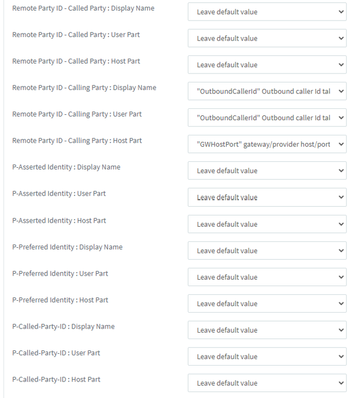Expand P-Asserted Identity Display Name dropdown

pyautogui.click(x=267, y=171)
